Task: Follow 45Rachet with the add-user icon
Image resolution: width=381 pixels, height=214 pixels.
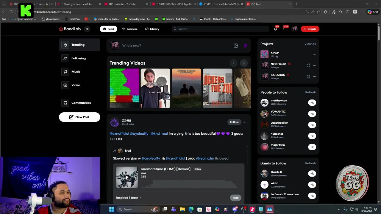Action: click(312, 136)
